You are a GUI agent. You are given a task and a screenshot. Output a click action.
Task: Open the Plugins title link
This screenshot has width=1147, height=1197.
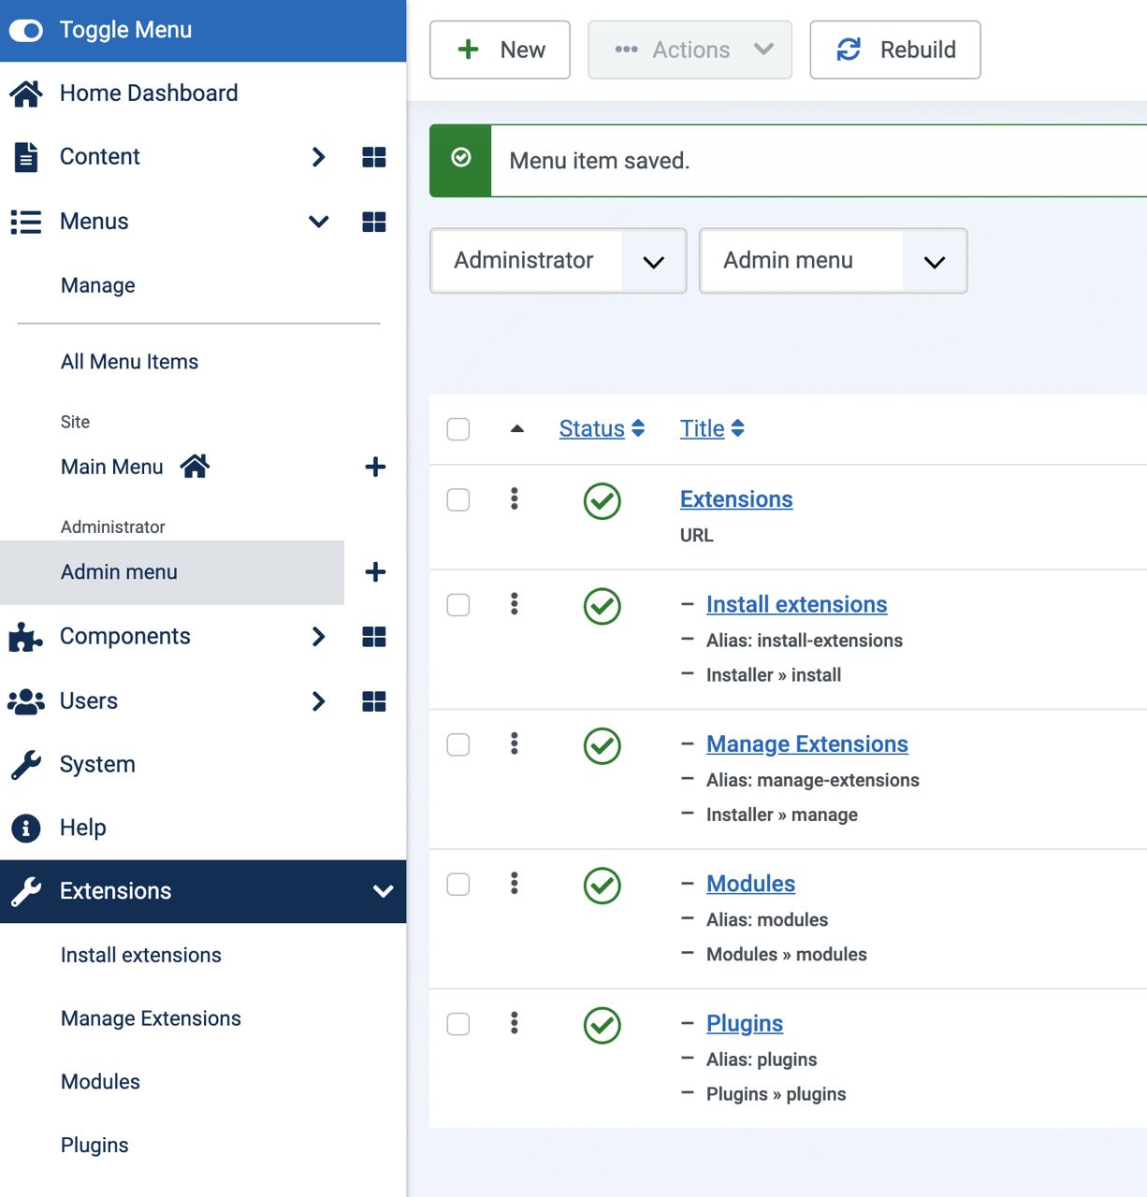tap(745, 1024)
